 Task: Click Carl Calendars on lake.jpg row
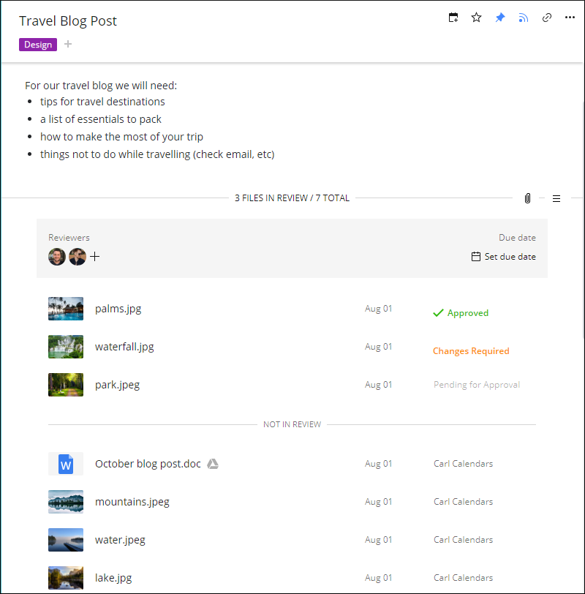click(463, 578)
